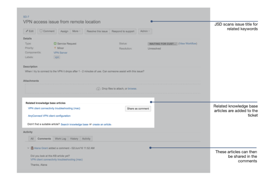Open AnyConnect VPN client configuration article
The image size is (274, 178).
point(49,116)
